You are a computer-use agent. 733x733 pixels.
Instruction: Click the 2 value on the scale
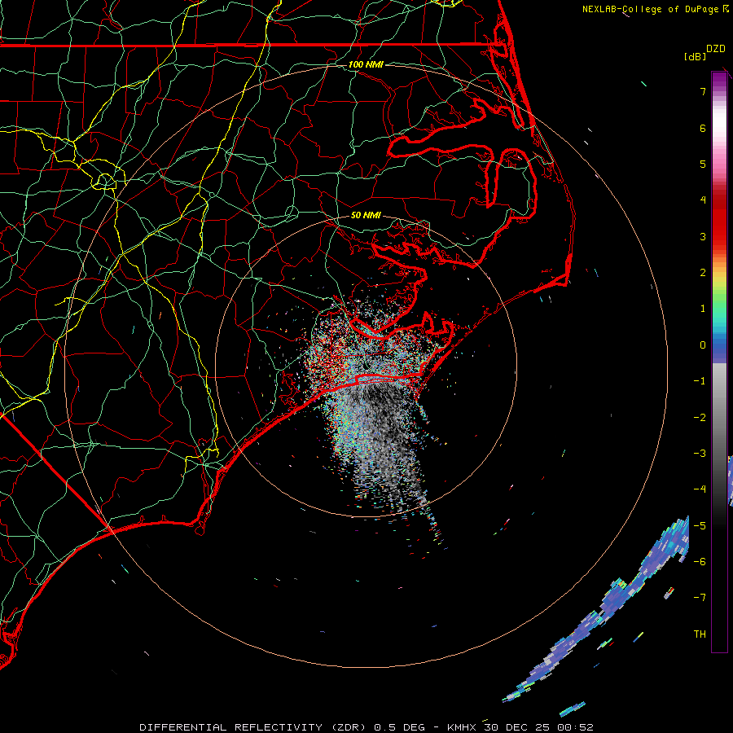[703, 273]
